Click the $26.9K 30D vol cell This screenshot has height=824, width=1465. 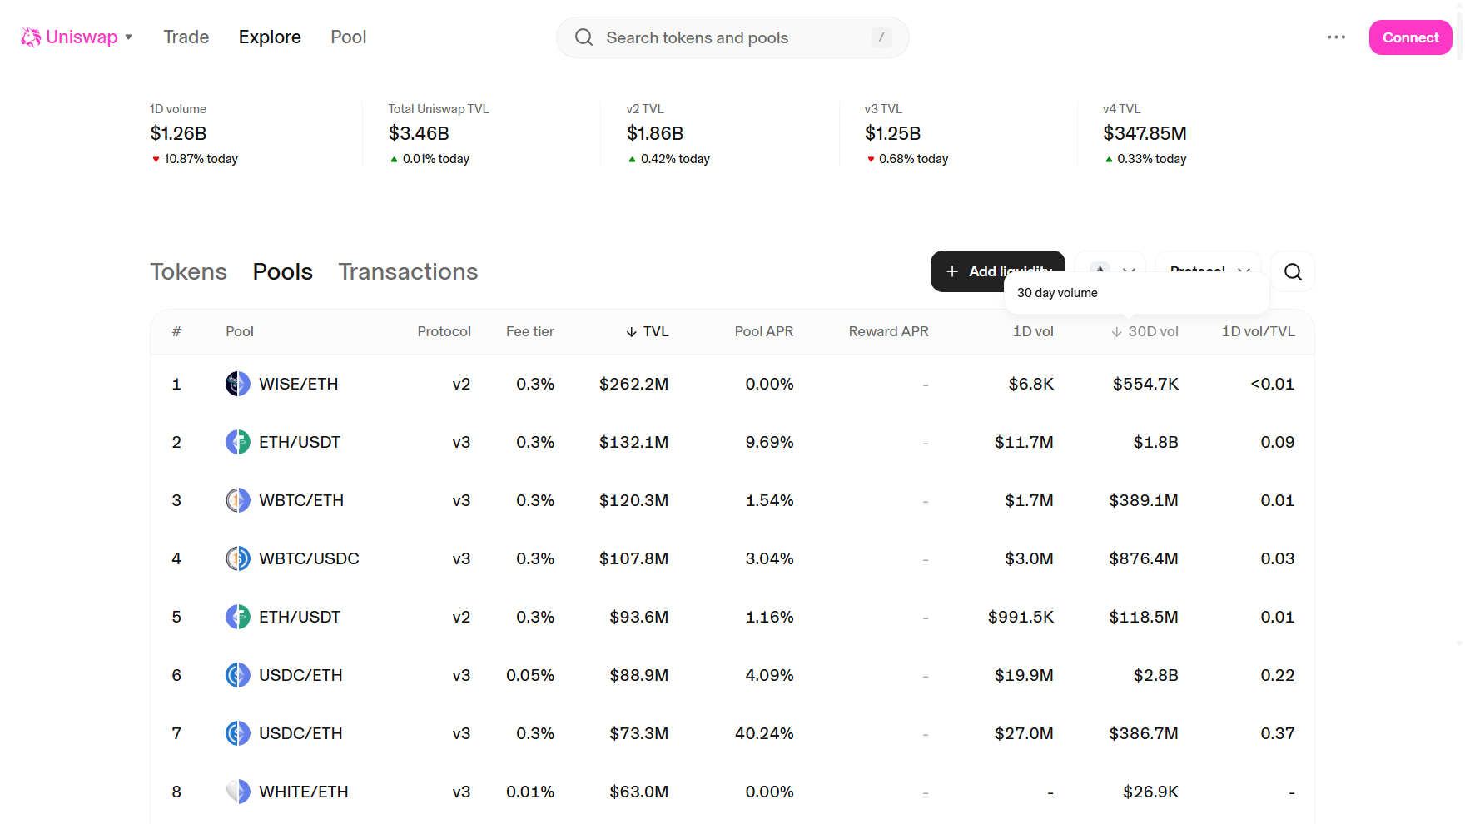pyautogui.click(x=1150, y=792)
